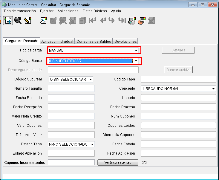
Task: Expand the Código Sucursal dropdown
Action: [91, 80]
